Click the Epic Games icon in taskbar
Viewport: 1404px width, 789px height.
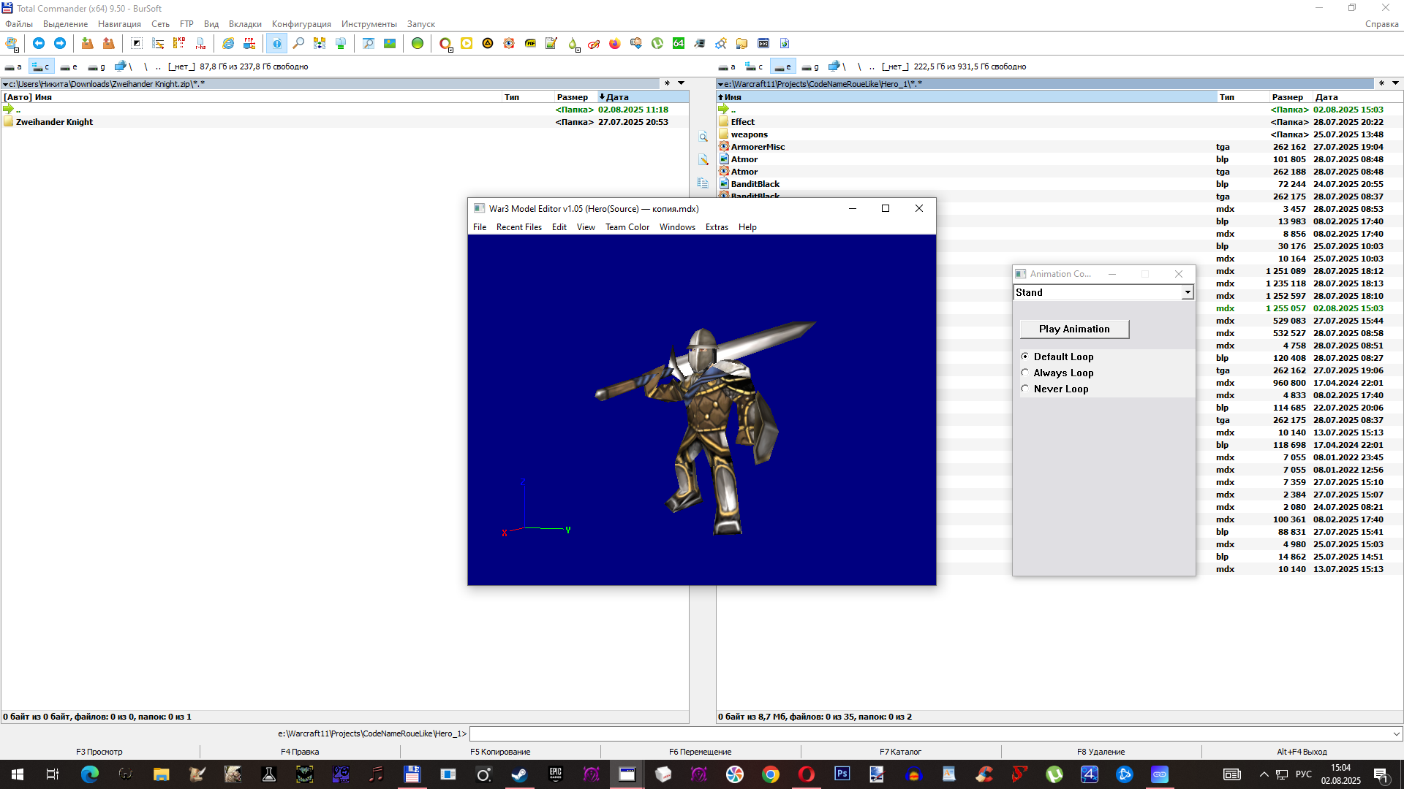(556, 774)
